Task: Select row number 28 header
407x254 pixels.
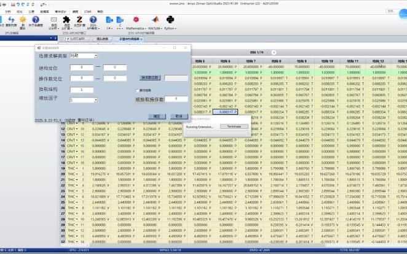Action: coord(63,219)
